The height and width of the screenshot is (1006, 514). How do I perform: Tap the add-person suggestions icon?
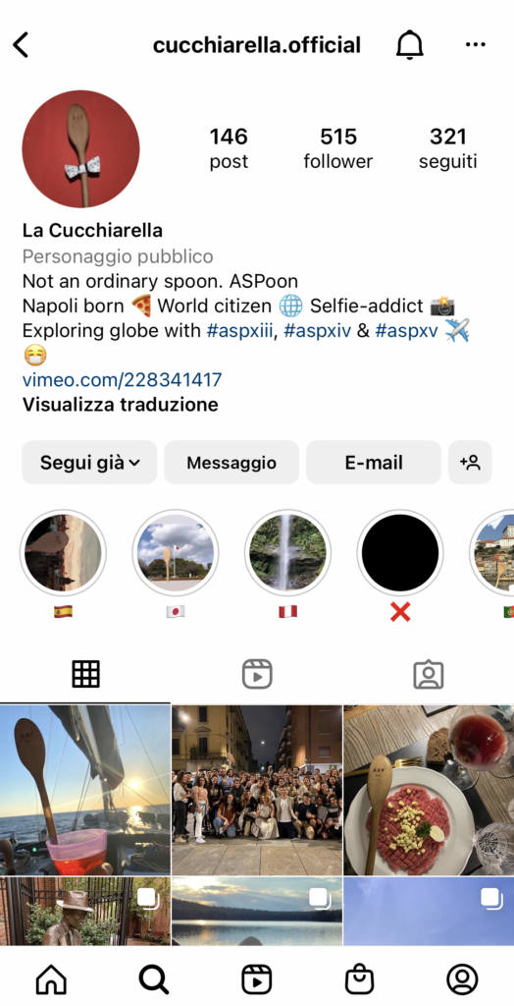tap(470, 462)
